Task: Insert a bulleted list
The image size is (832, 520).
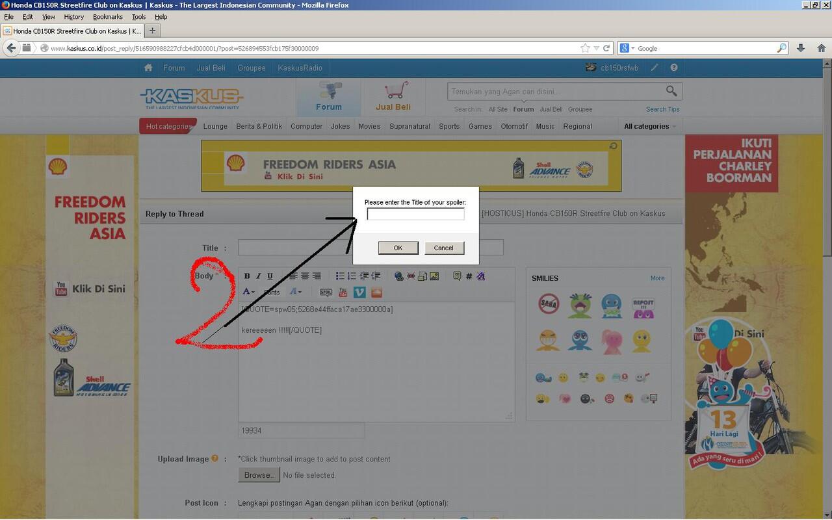Action: pos(340,276)
